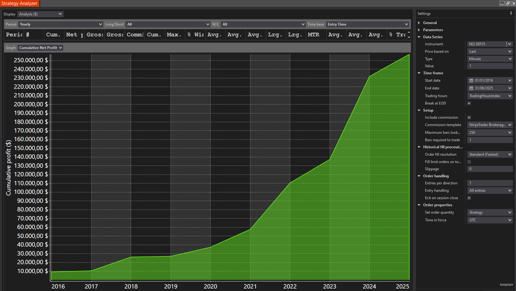Open the Commission template dropdown

(490, 125)
